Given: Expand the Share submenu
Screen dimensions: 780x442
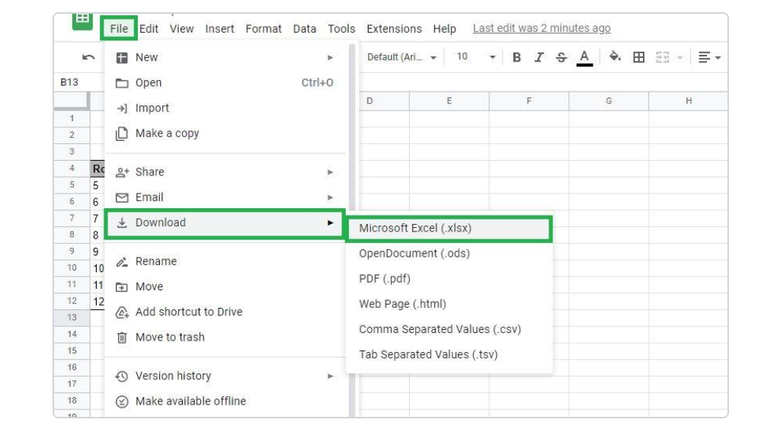Looking at the screenshot, I should (225, 172).
